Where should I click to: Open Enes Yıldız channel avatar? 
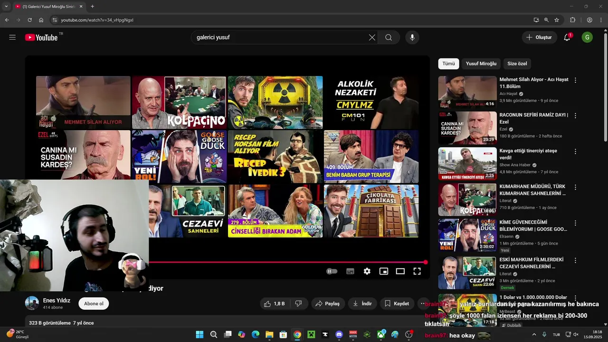point(32,303)
